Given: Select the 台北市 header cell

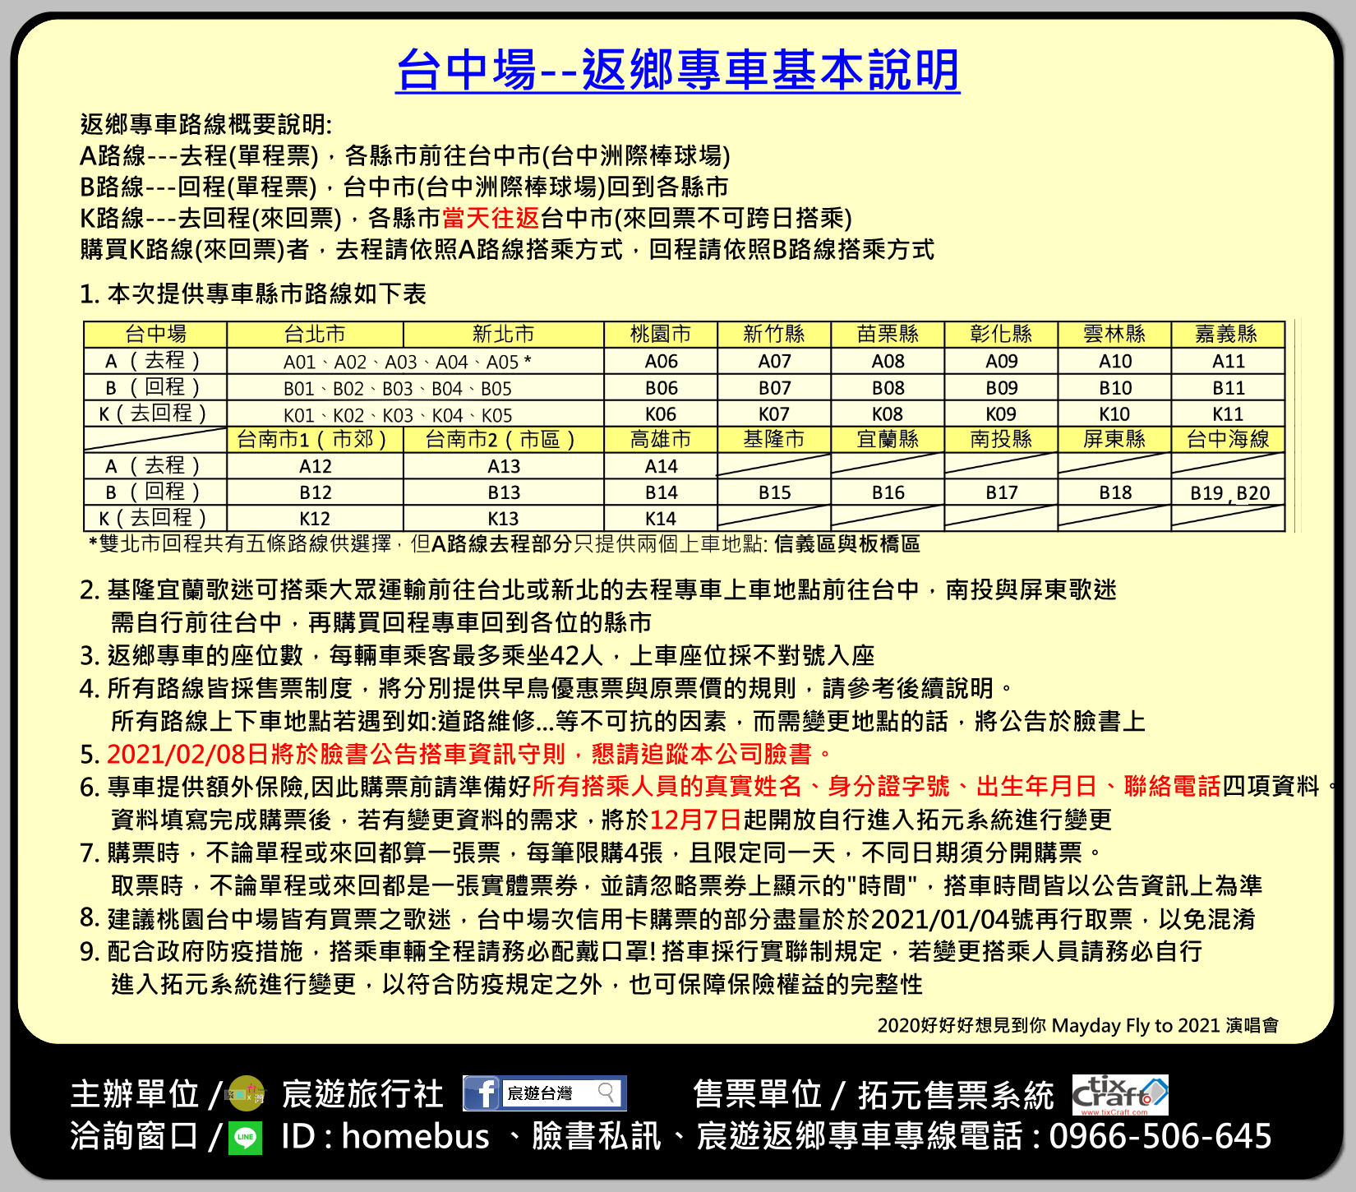Looking at the screenshot, I should click(315, 335).
